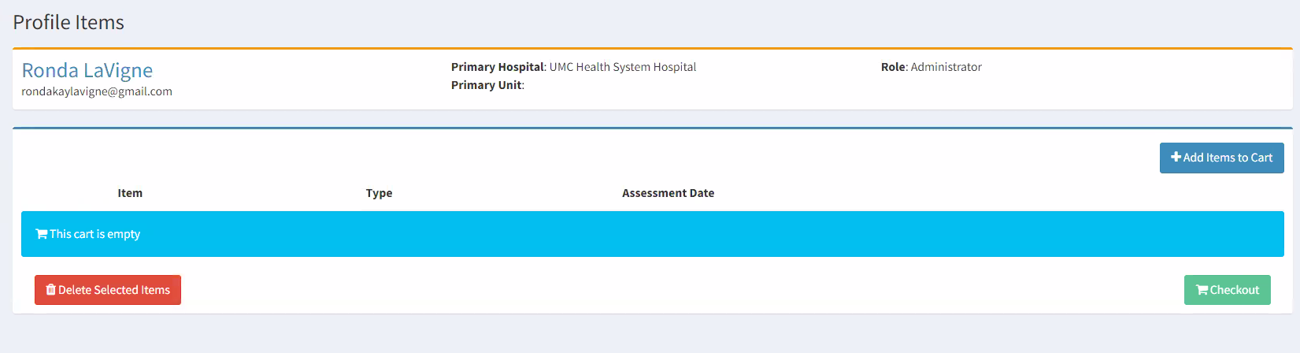Image resolution: width=1300 pixels, height=353 pixels.
Task: Click the Administrator role value
Action: 946,67
